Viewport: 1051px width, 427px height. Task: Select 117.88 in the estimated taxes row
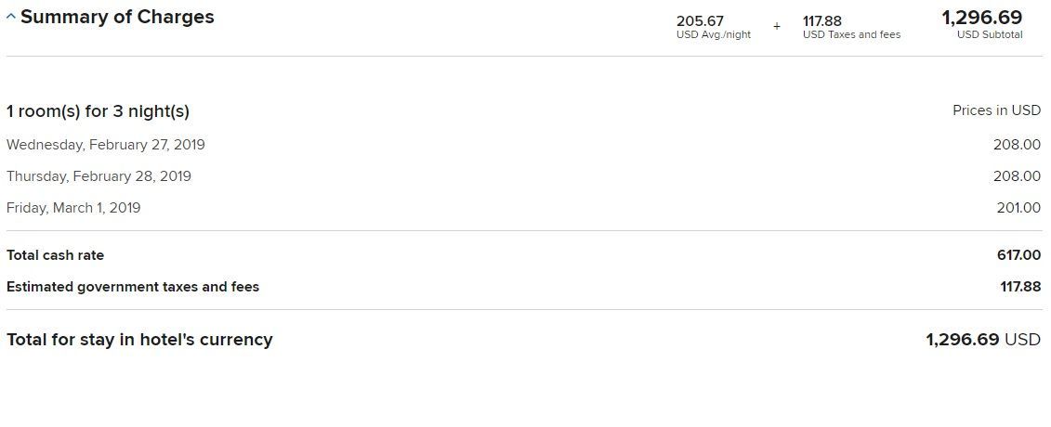pos(1020,287)
